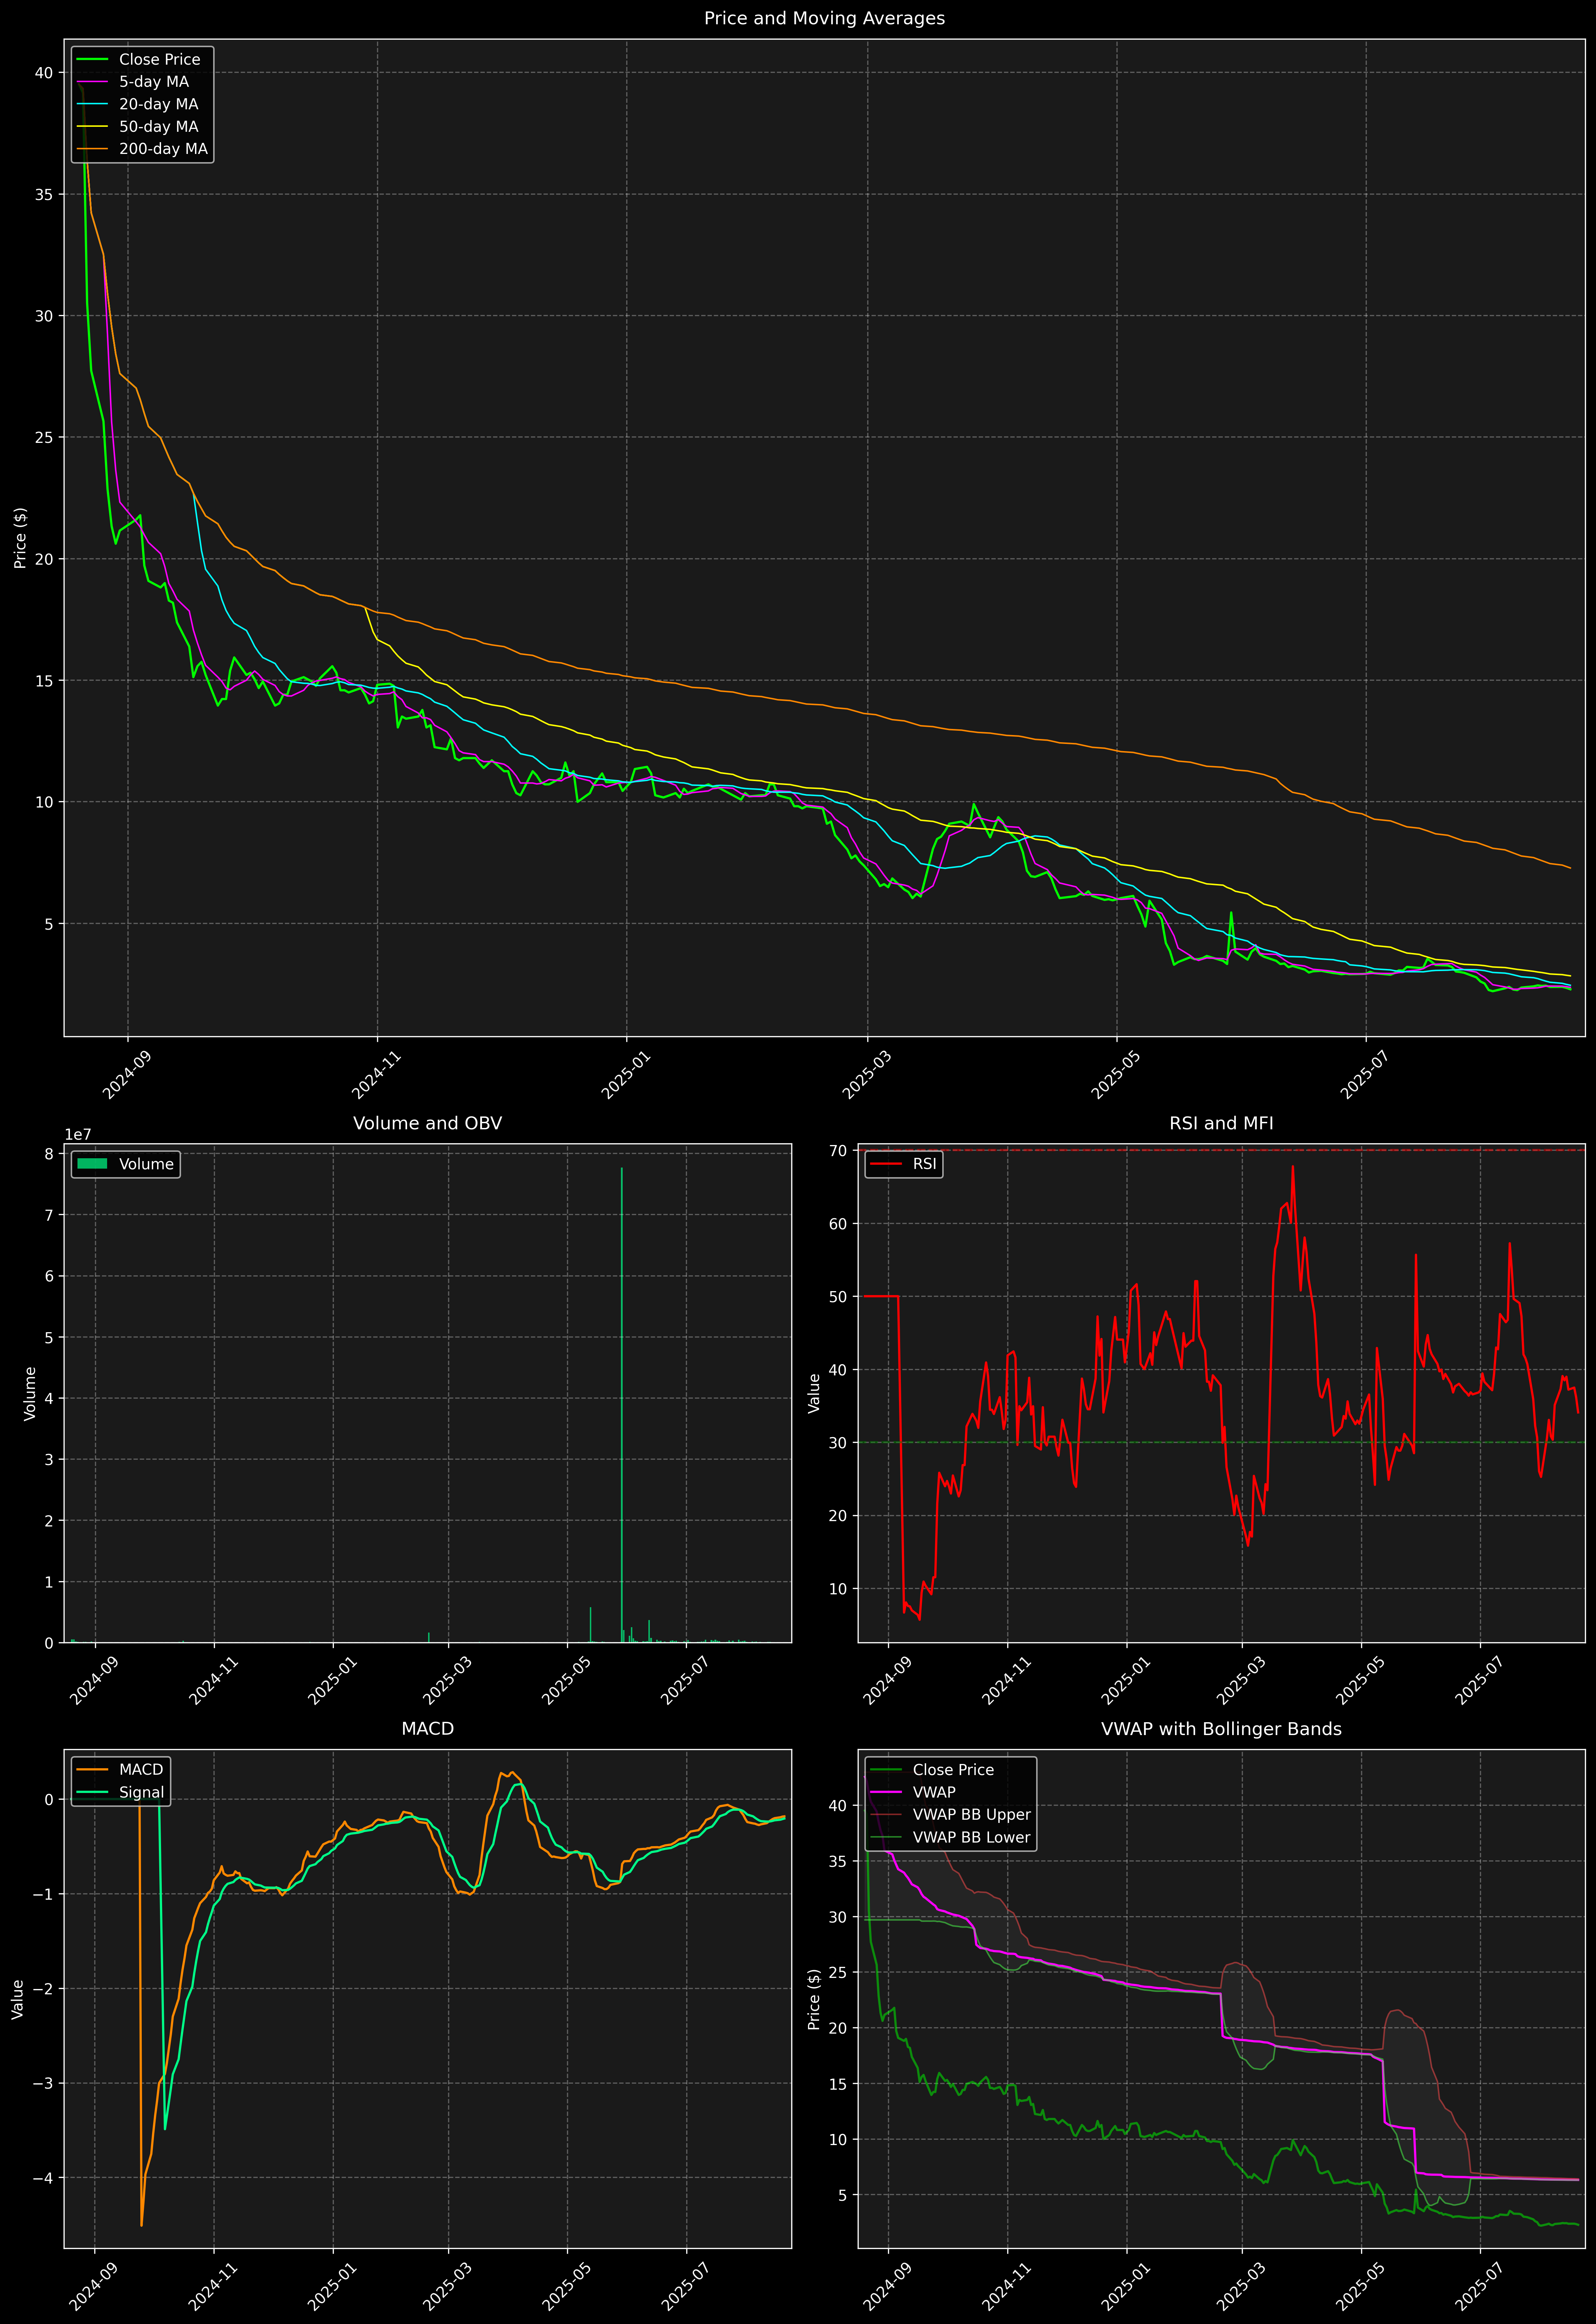Click the 200-day MA legend entry

pos(163,149)
